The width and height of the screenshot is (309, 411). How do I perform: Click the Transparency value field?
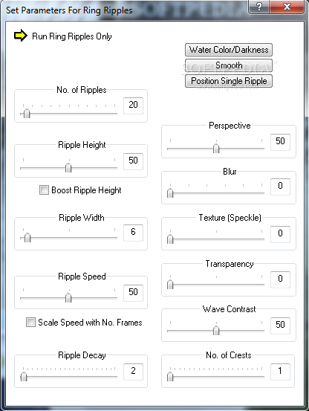tap(280, 279)
